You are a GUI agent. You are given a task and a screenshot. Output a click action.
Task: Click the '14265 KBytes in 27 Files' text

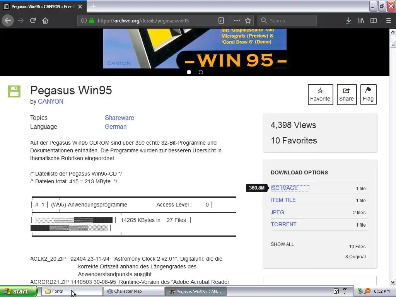[153, 220]
